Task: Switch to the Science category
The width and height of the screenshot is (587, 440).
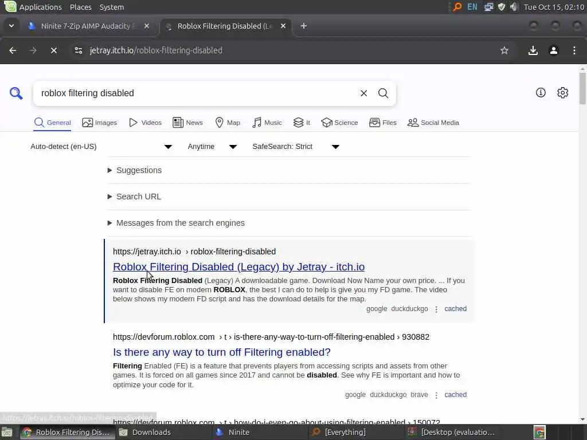Action: pos(339,123)
